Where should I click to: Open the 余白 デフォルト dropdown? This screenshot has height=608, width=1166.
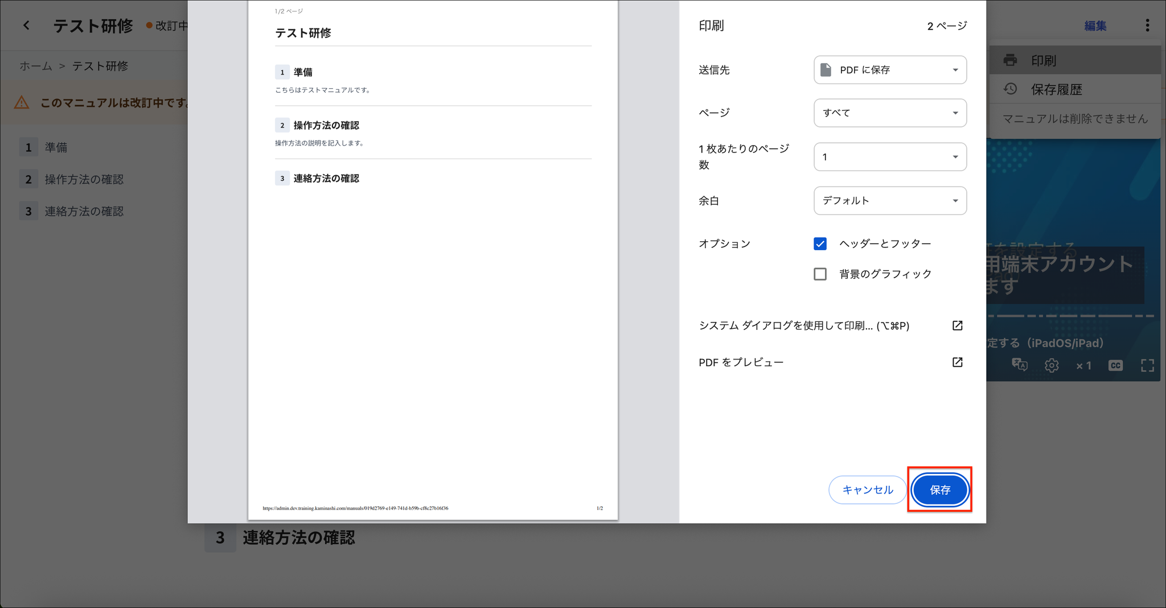pyautogui.click(x=890, y=201)
